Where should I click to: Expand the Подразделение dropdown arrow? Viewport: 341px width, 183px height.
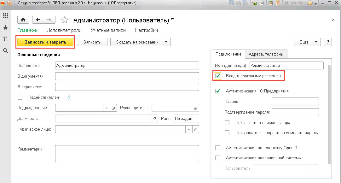(107, 108)
